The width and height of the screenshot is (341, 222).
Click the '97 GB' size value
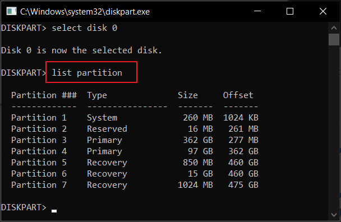tap(201, 151)
